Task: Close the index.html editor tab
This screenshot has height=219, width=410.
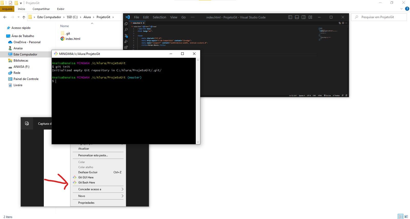Action: (x=144, y=23)
